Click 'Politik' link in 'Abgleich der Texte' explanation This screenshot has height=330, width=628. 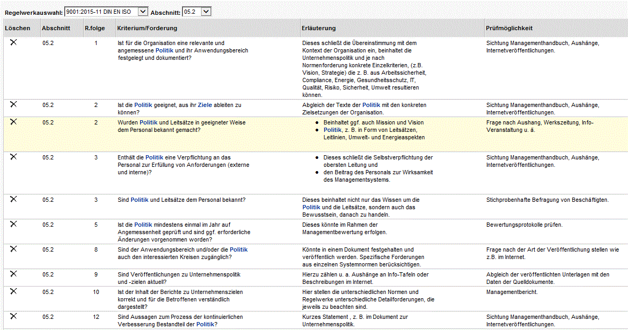coord(371,105)
